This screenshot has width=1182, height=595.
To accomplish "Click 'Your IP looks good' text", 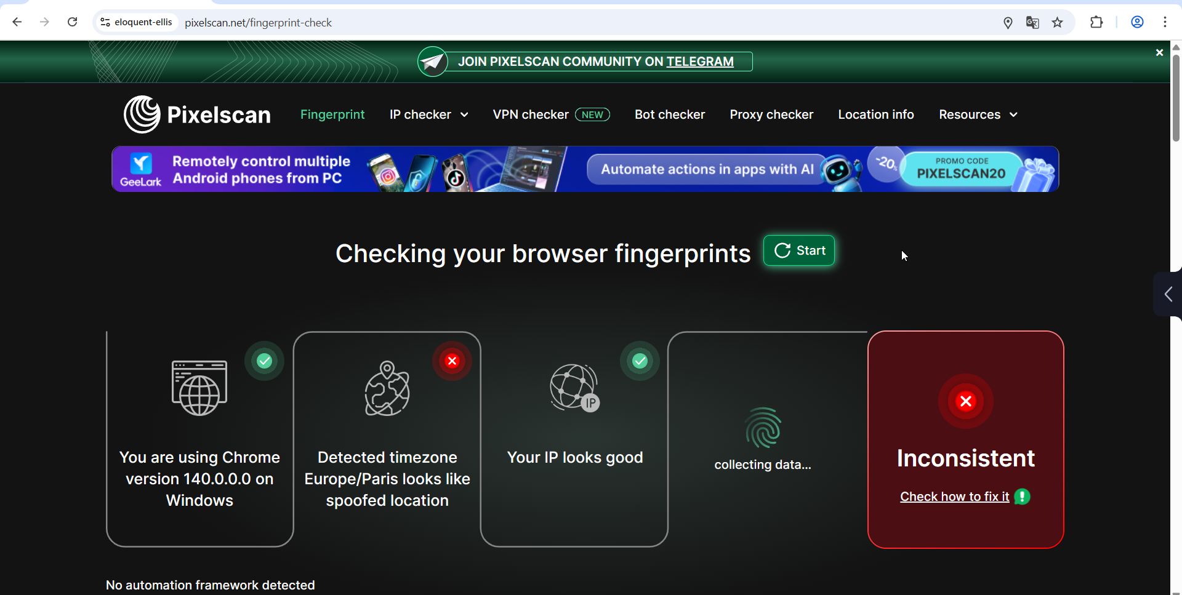I will 575,457.
